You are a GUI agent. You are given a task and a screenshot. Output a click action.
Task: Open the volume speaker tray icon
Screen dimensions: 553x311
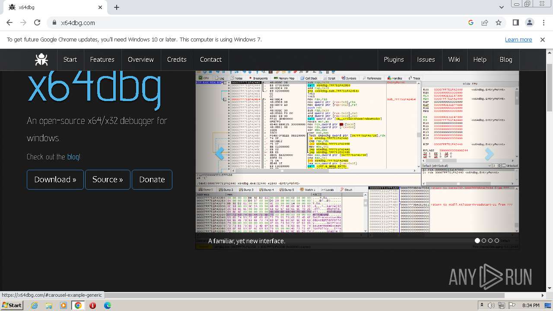492,305
